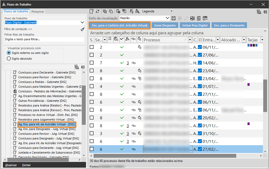Screen dimensions: 269x169
Task: Check the row checkbox for entry 27/06
Action: 92,55
